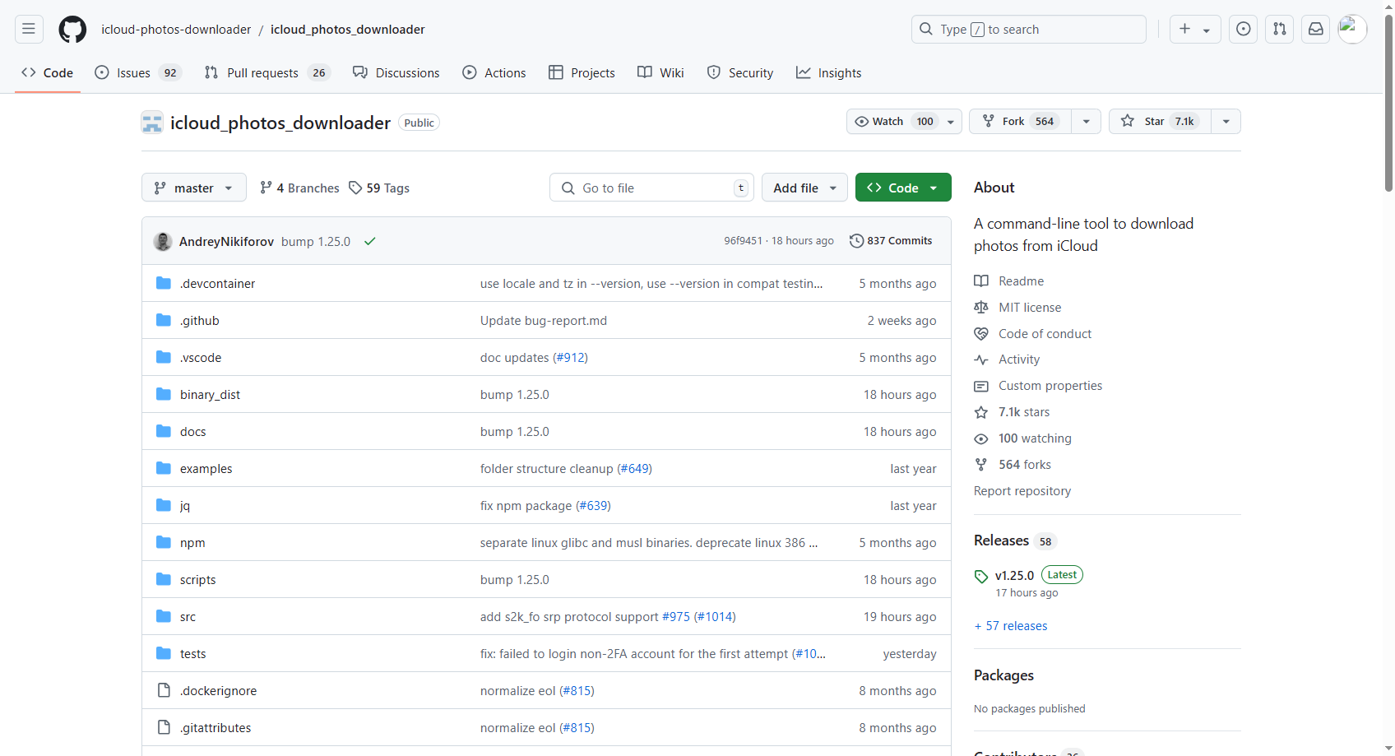Open the src folder
This screenshot has width=1395, height=756.
[188, 617]
